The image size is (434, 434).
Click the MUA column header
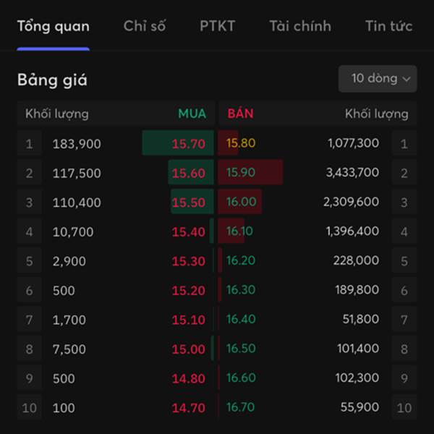(192, 114)
